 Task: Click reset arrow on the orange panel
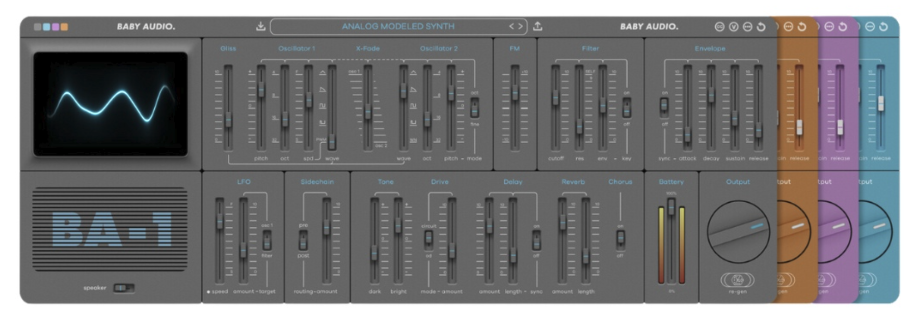tap(802, 26)
